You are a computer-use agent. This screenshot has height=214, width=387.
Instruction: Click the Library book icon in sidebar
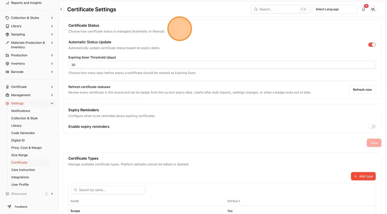click(x=7, y=26)
